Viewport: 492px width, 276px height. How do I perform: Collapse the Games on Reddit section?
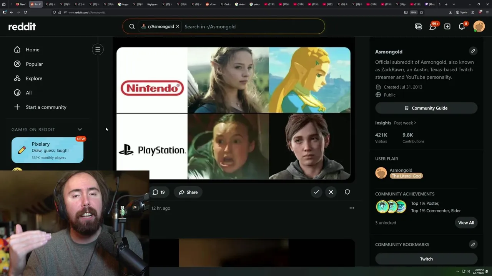coord(80,130)
